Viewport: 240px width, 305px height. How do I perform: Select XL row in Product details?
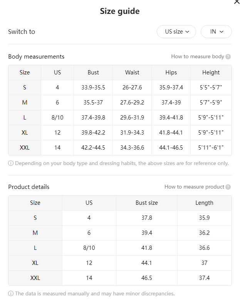tap(120, 263)
